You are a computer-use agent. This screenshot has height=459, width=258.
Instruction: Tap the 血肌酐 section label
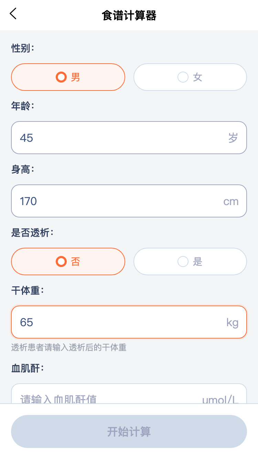[x=28, y=368]
